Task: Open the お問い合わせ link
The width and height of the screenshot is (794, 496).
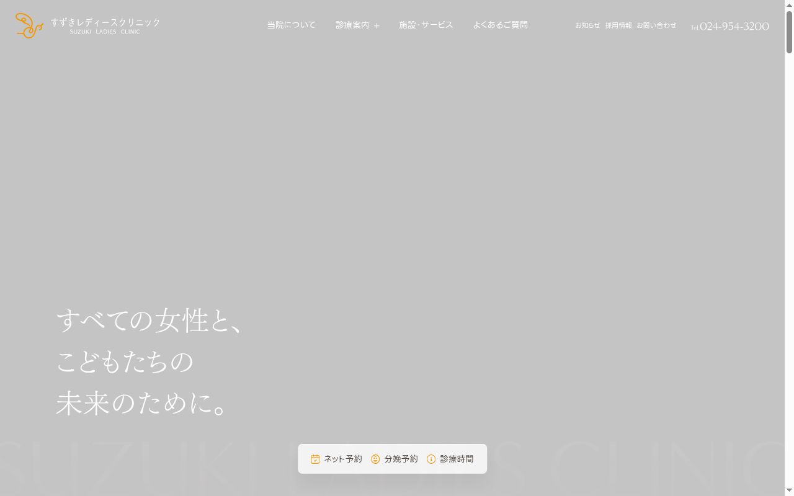Action: coord(656,25)
